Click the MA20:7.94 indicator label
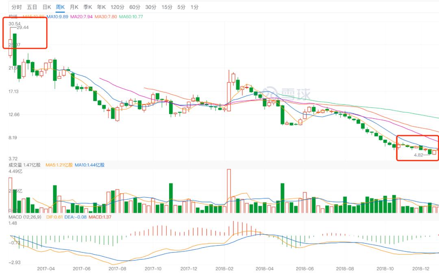This screenshot has height=274, width=439. (x=82, y=17)
